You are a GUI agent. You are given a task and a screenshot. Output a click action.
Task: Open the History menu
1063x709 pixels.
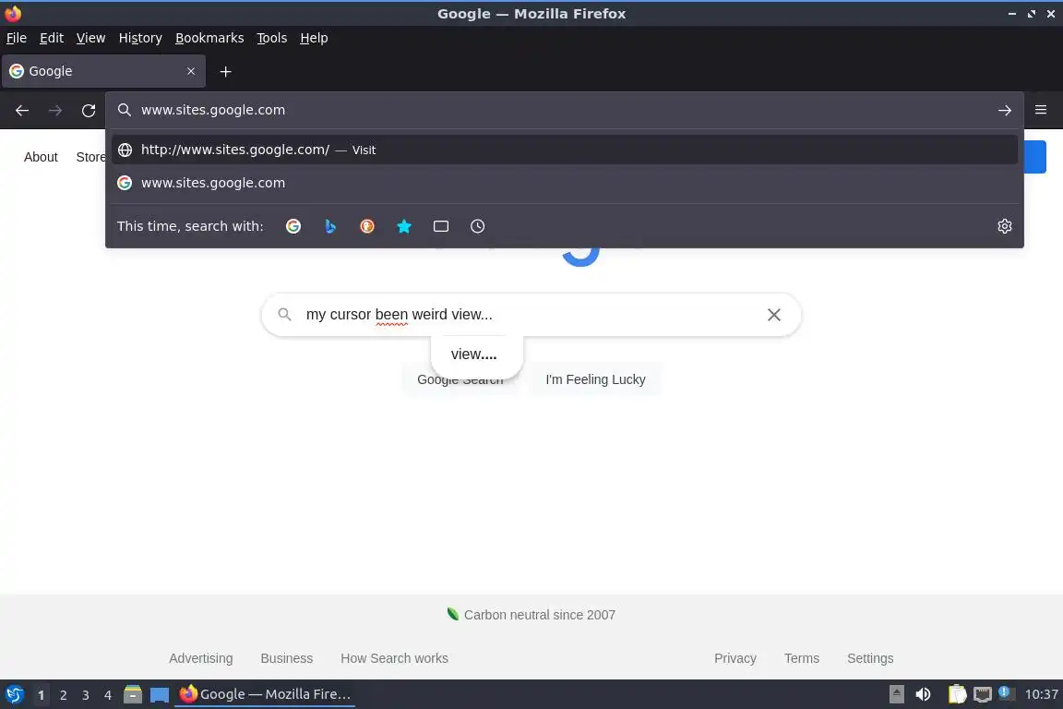(140, 38)
